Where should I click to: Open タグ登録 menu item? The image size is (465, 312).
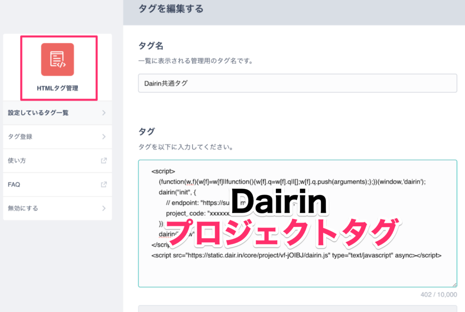tap(58, 137)
